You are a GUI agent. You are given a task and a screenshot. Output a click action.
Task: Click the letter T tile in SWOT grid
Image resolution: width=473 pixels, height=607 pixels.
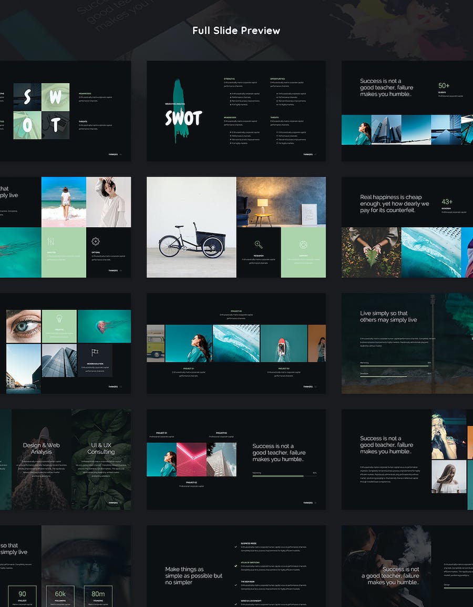pyautogui.click(x=55, y=125)
